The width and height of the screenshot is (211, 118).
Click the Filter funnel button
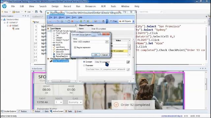(x=113, y=21)
